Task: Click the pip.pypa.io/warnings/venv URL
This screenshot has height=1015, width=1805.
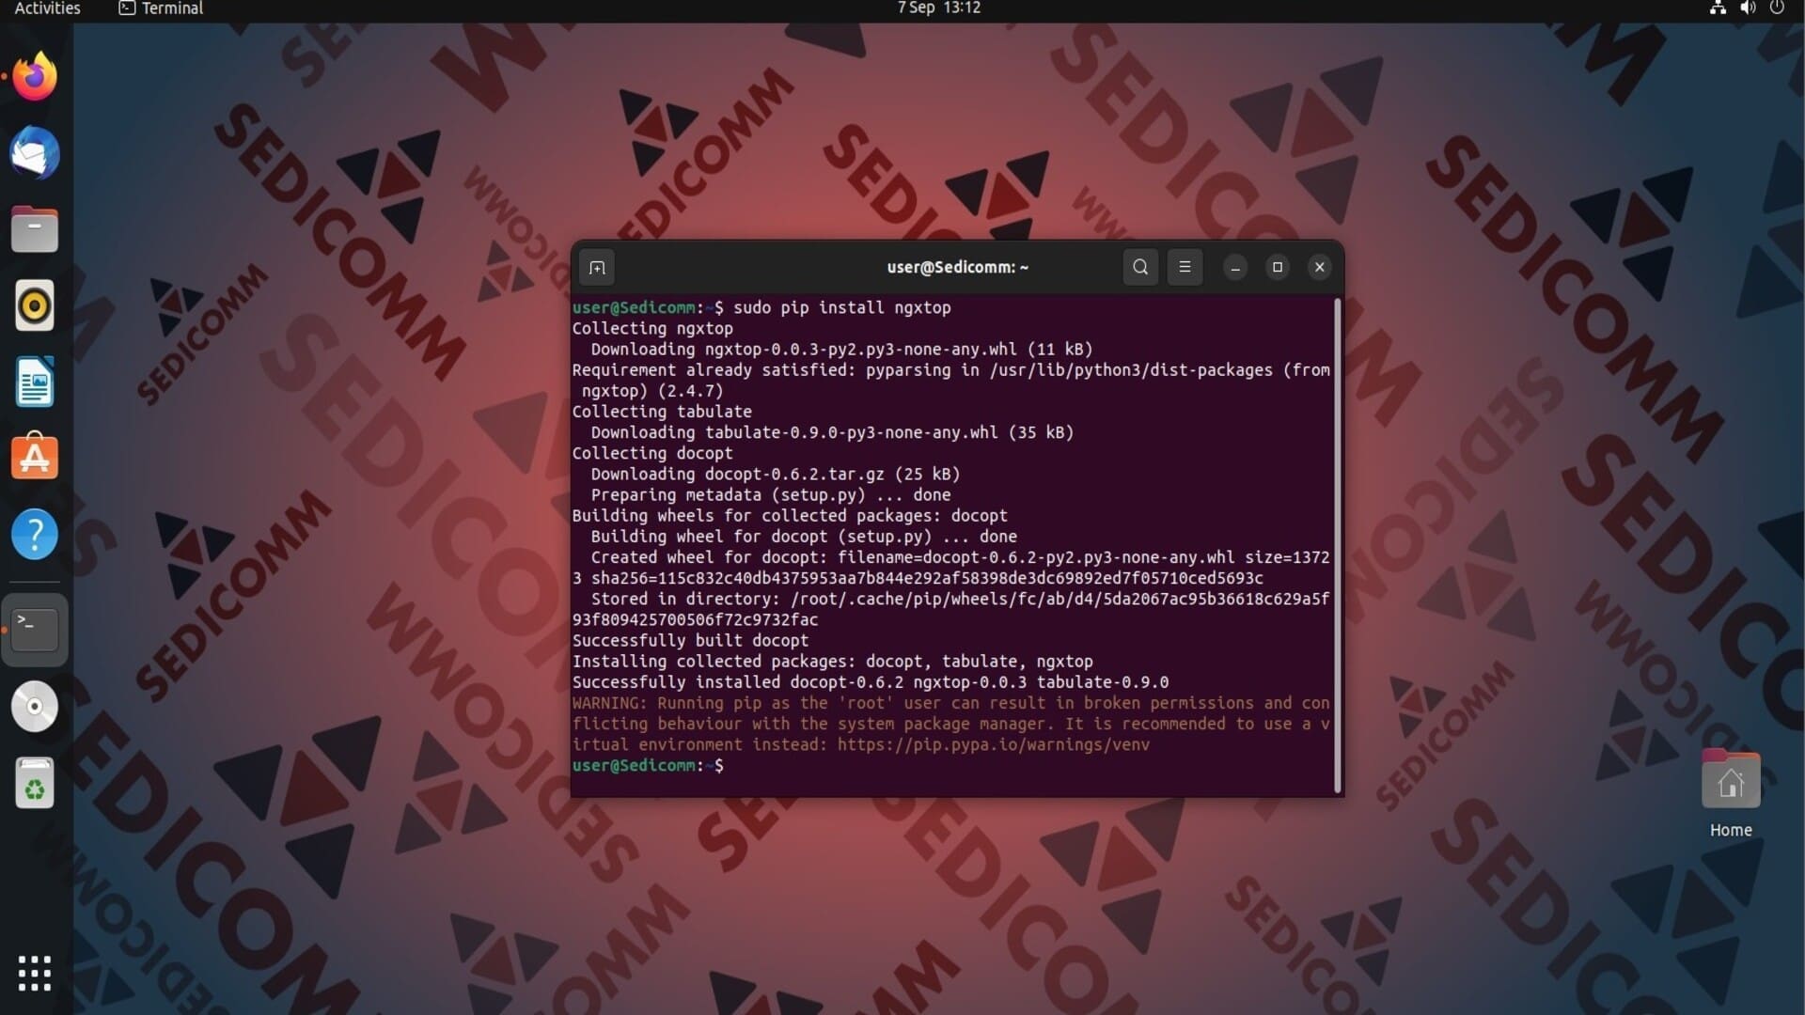Action: click(993, 744)
